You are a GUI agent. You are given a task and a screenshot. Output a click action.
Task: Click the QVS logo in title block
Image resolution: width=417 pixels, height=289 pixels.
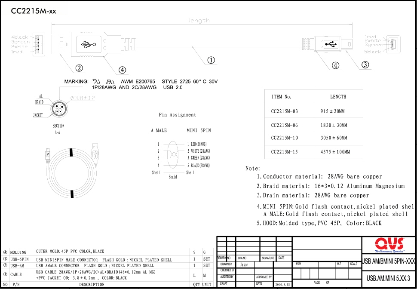389,245
